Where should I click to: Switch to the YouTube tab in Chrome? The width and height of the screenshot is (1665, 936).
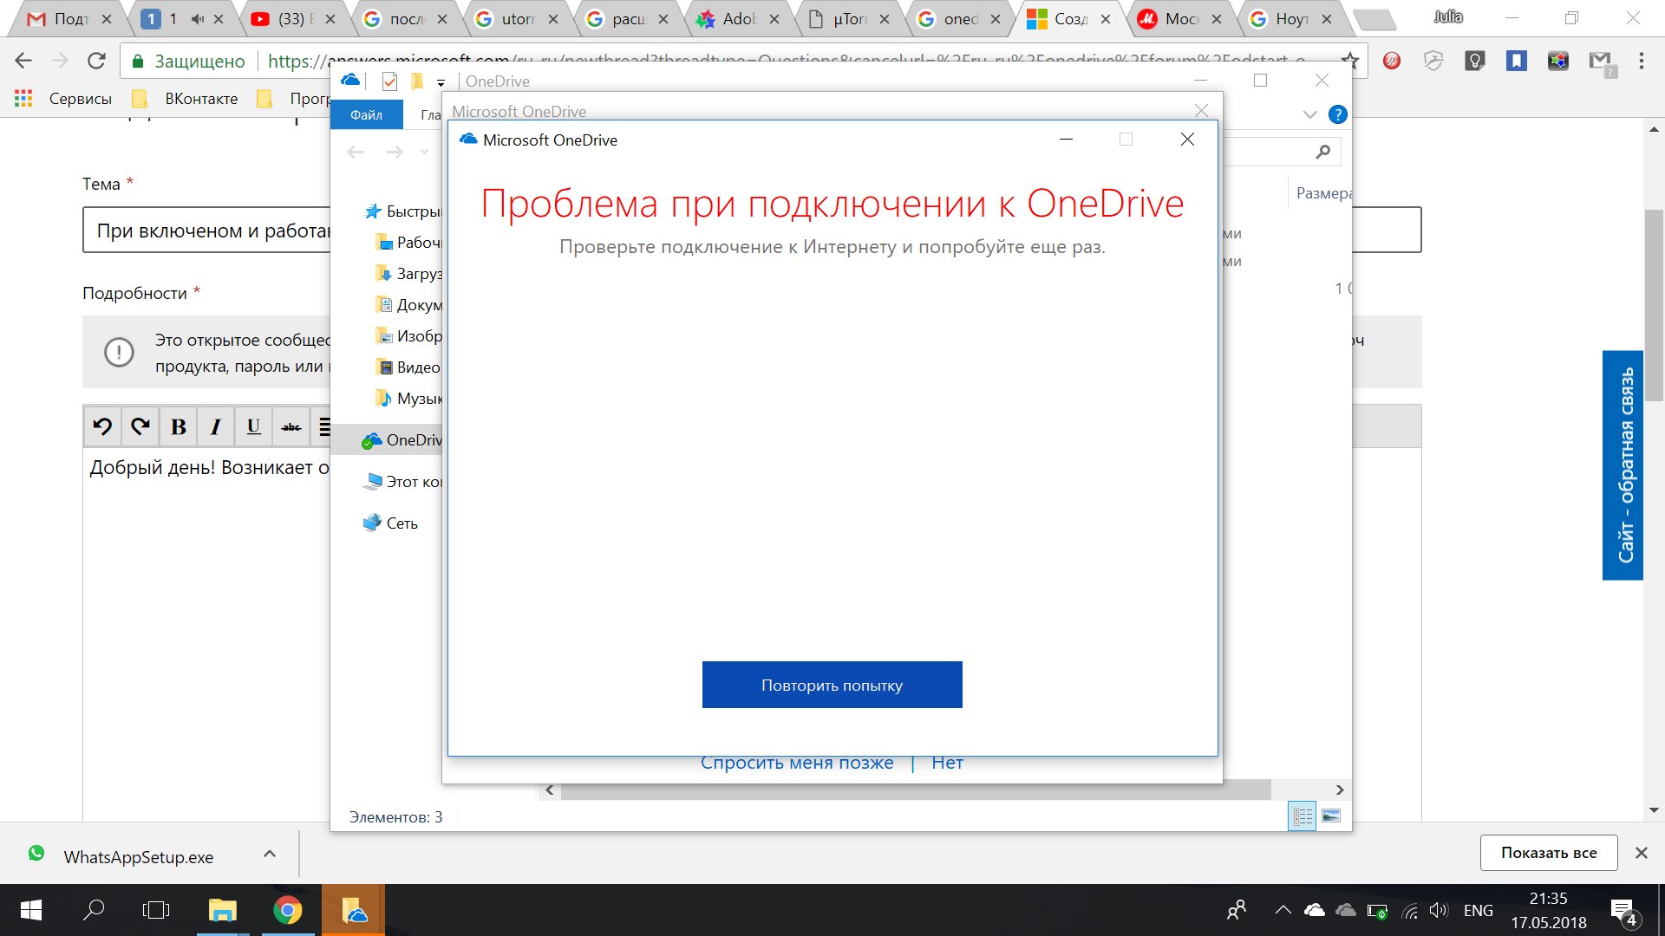point(291,19)
